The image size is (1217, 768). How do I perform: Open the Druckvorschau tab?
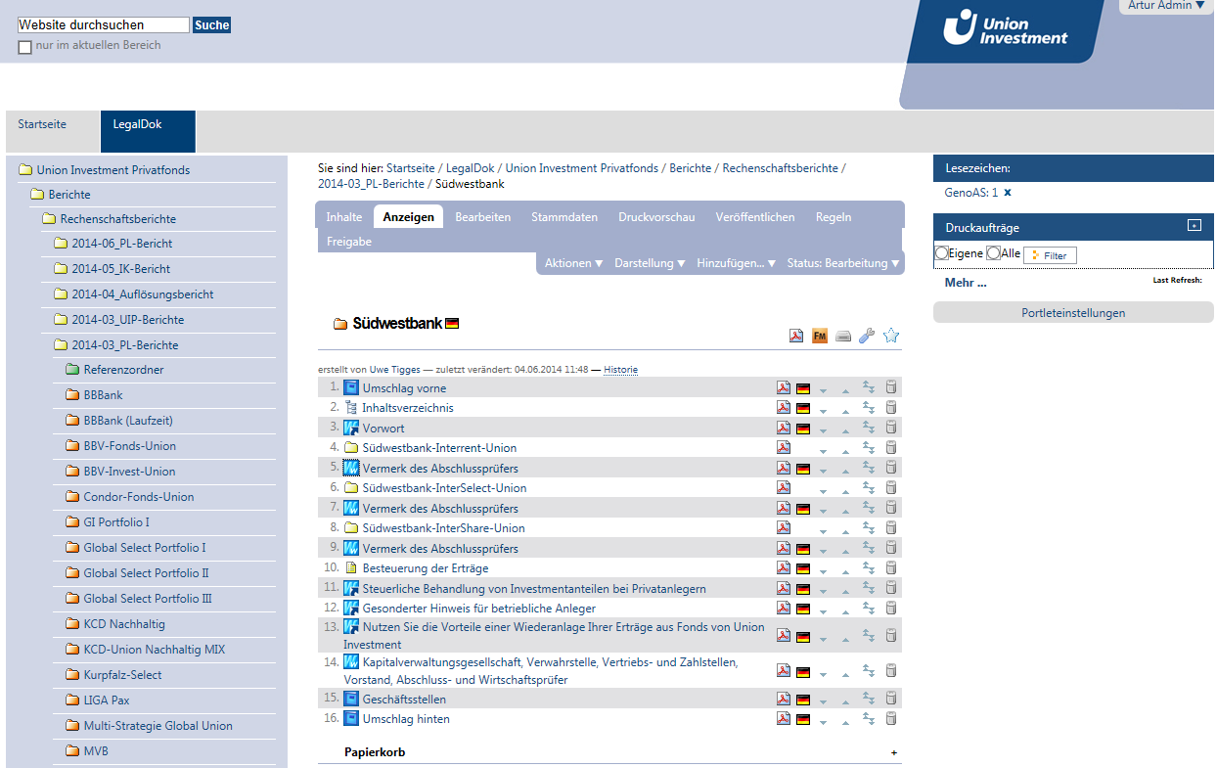coord(656,217)
